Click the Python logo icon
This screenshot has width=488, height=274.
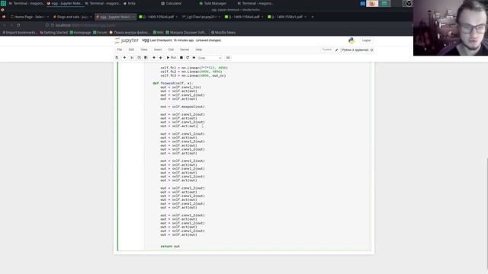point(352,40)
